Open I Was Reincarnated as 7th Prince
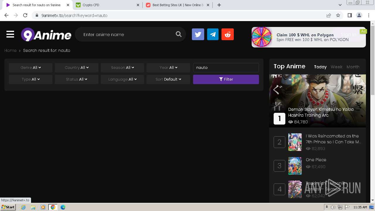Screen dimensions: 375x211 pos(333,139)
